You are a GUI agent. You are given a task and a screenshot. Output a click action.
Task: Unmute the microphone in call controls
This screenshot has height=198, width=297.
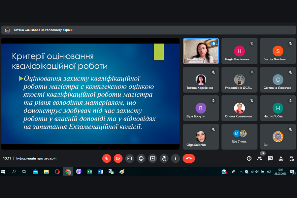(x=107, y=158)
